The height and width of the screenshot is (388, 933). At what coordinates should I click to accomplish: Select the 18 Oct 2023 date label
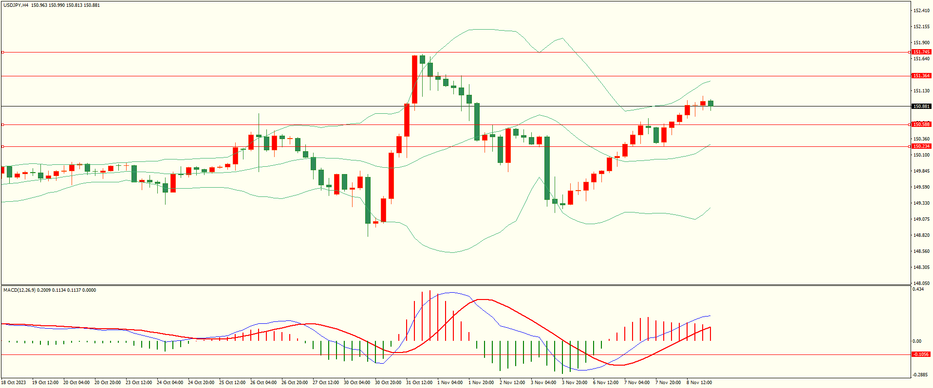click(x=14, y=383)
